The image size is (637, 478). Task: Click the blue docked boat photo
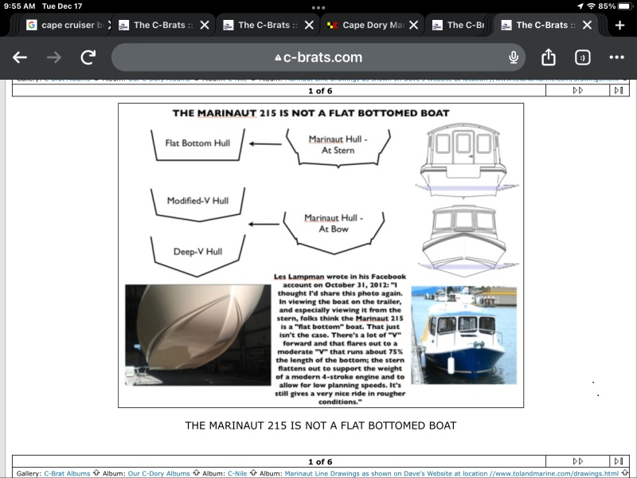[x=464, y=335]
